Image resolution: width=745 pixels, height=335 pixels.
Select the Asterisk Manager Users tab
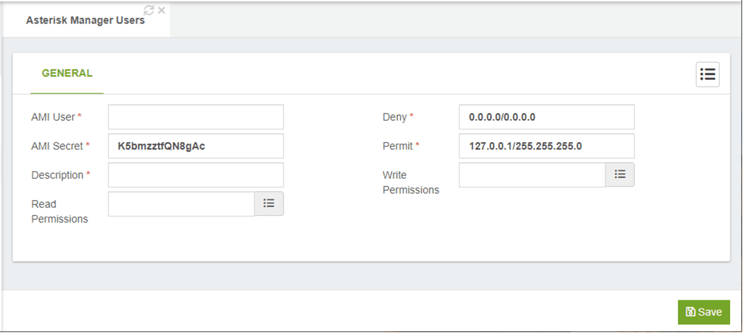(x=85, y=21)
